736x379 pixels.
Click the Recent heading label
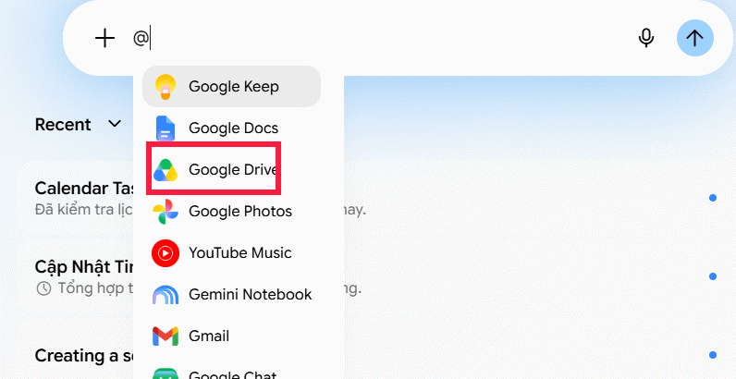click(63, 124)
